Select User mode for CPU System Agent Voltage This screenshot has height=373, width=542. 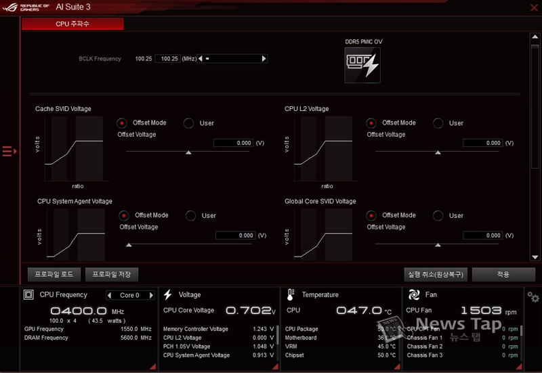click(191, 215)
